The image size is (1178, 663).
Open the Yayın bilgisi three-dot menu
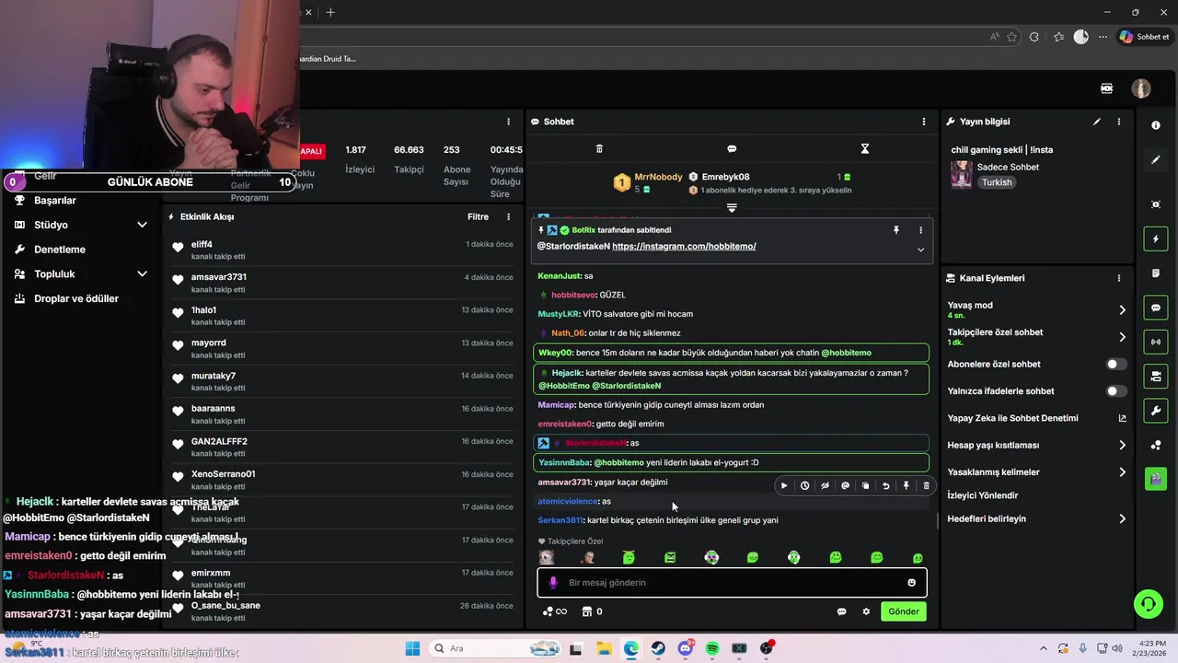[x=1119, y=122]
